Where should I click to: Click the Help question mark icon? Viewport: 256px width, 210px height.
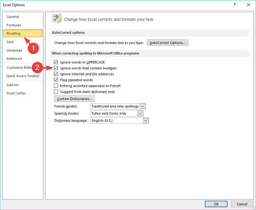(x=235, y=5)
